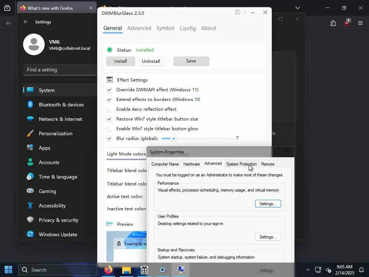Toggle Restore Win7 style titlebar button size

[109, 119]
